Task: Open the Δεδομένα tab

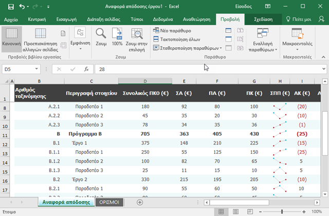Action: coord(163,20)
